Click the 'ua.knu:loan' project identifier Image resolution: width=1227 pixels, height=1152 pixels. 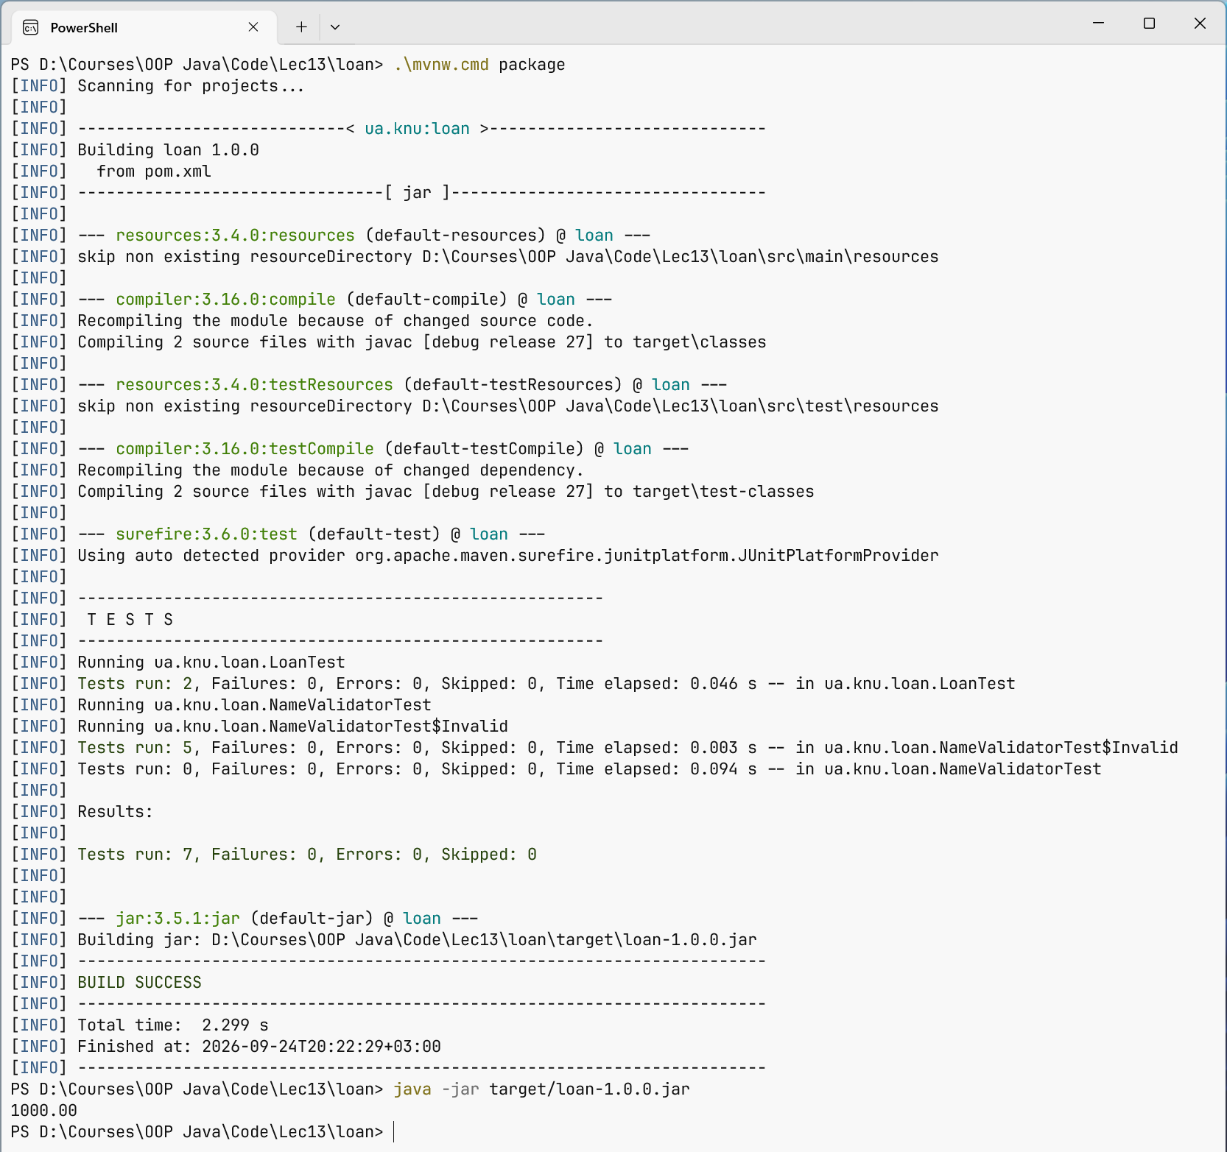pos(417,129)
